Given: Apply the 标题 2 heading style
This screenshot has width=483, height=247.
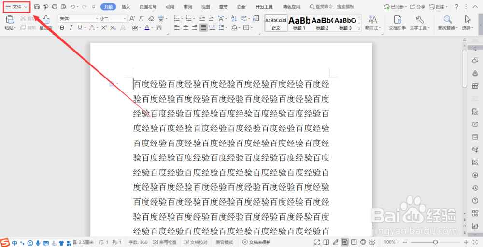Looking at the screenshot, I should (322, 23).
